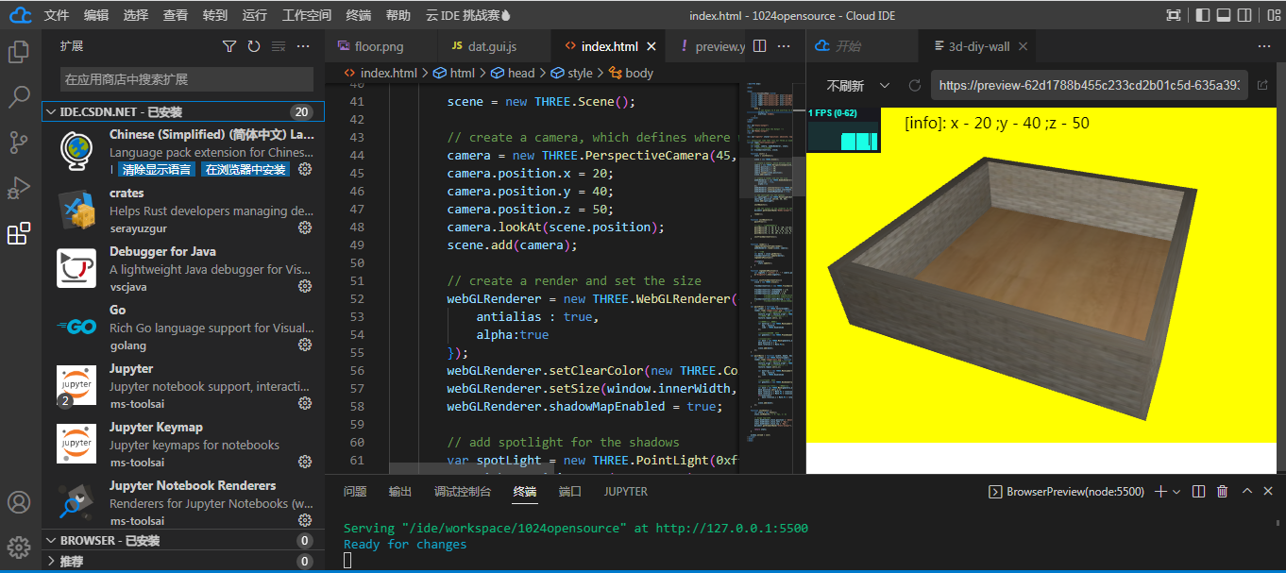This screenshot has height=573, width=1286.
Task: Switch to the 开始 tab
Action: 861,46
